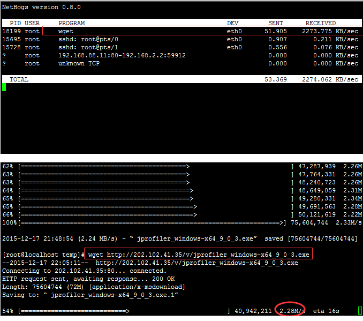The image size is (363, 321).
Task: Click the green cursor block below TOTAL
Action: pos(4,87)
